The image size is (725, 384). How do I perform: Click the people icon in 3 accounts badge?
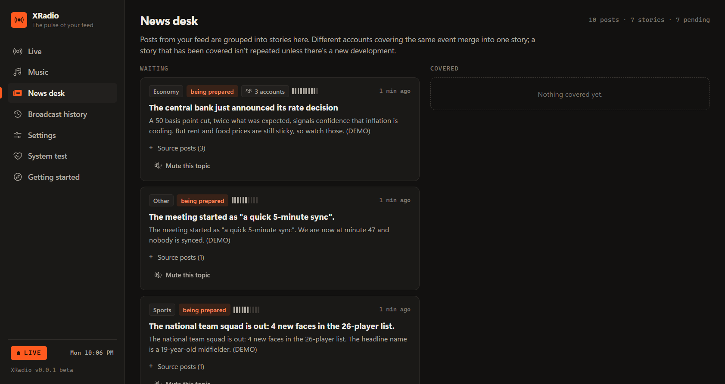pyautogui.click(x=249, y=92)
